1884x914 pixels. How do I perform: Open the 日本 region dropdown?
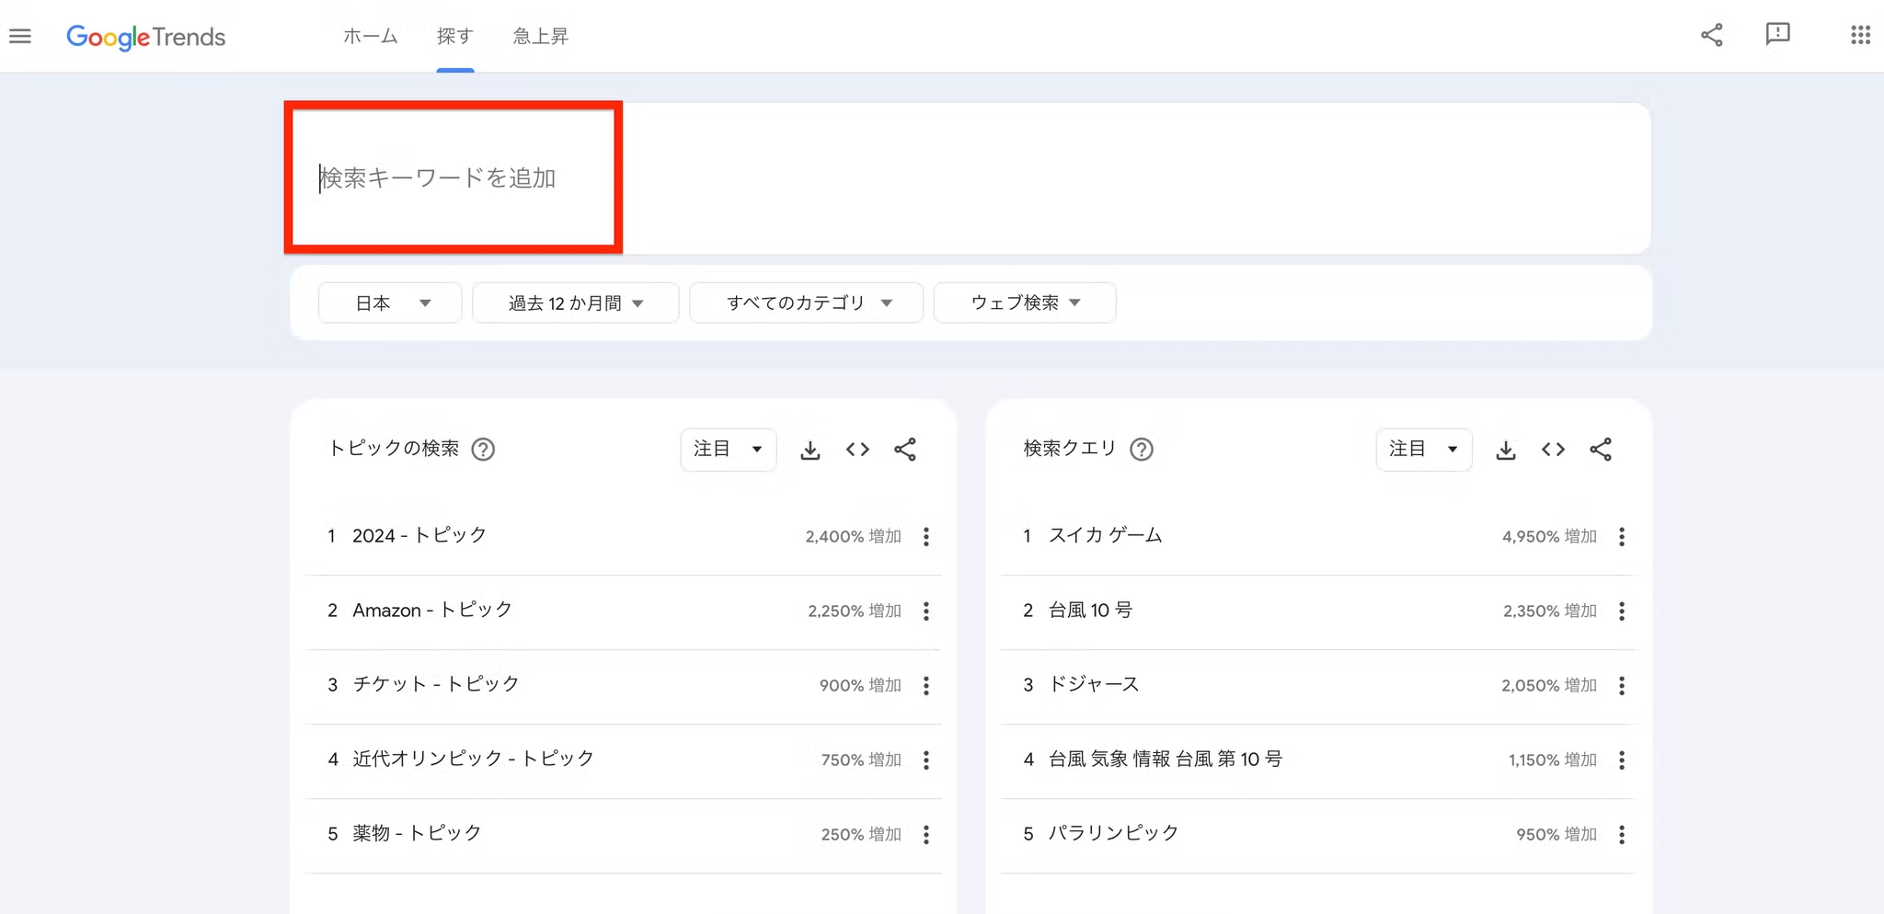click(x=390, y=303)
